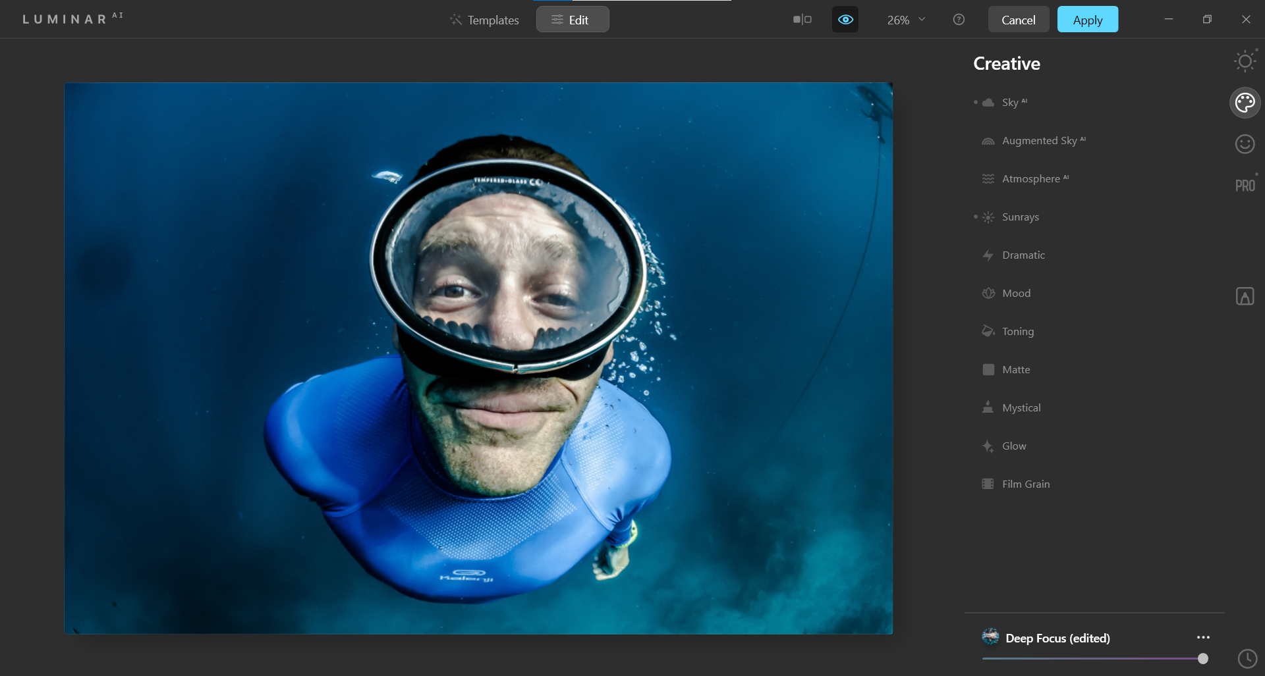Viewport: 1265px width, 676px height.
Task: Open the edit history panel
Action: pos(1249,658)
